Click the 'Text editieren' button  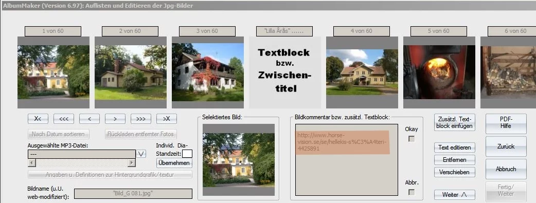point(455,147)
